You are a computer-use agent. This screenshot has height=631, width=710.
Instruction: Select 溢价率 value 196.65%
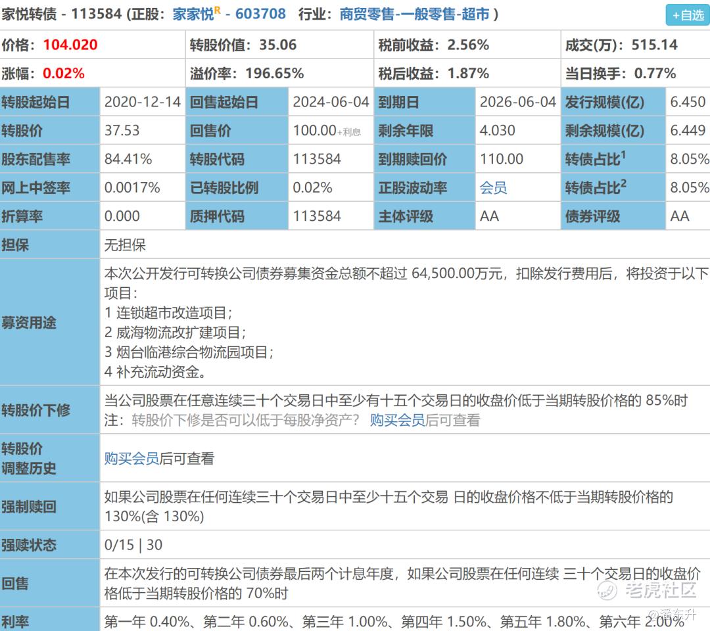coord(274,74)
